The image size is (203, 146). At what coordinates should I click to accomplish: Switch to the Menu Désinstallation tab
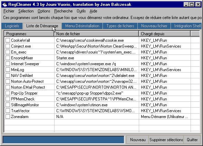82,26
